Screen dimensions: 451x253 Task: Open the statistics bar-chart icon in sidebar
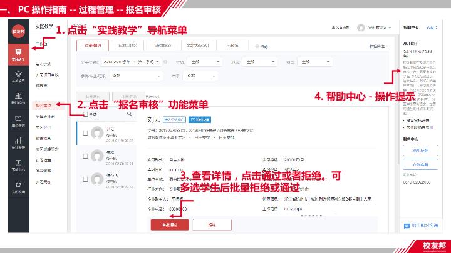tap(18, 143)
